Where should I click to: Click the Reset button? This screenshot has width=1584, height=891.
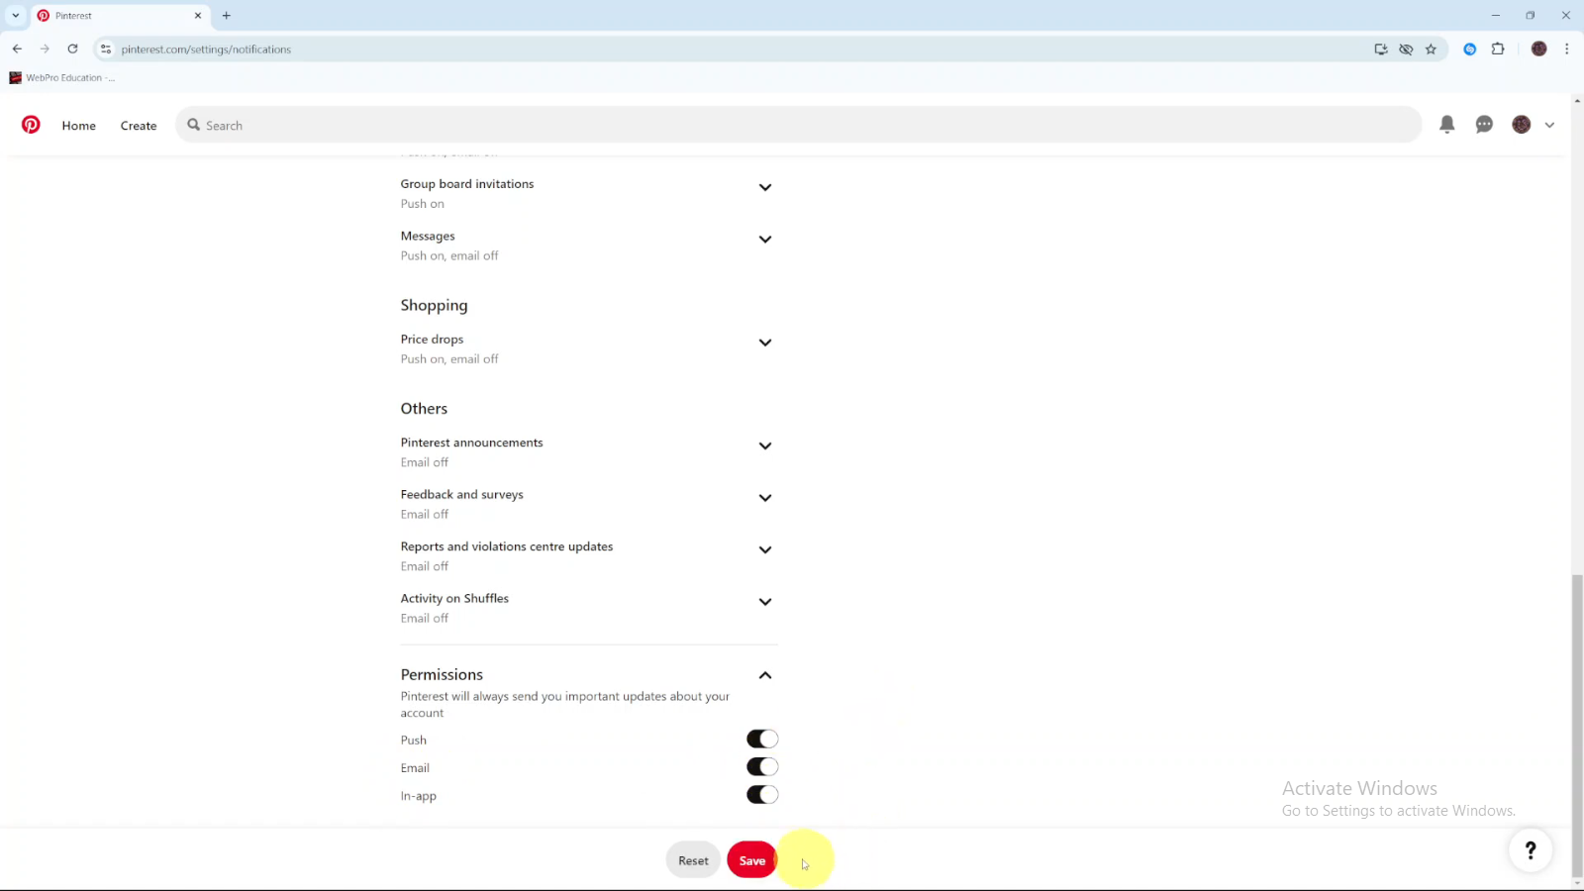693,860
